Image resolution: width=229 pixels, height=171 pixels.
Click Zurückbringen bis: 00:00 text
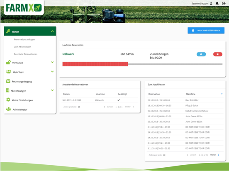[x=159, y=56]
